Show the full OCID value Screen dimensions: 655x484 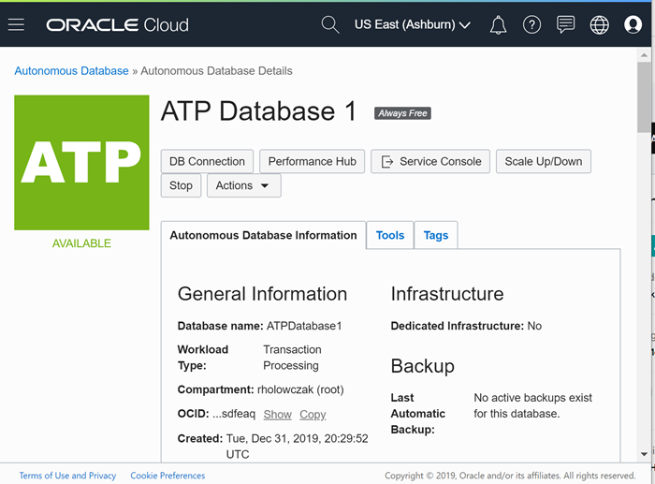[x=277, y=414]
